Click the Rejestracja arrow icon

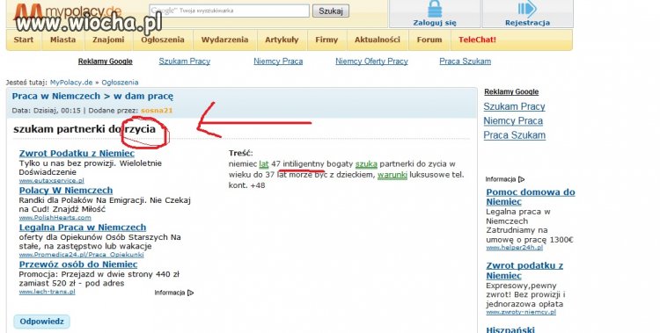pos(527,9)
